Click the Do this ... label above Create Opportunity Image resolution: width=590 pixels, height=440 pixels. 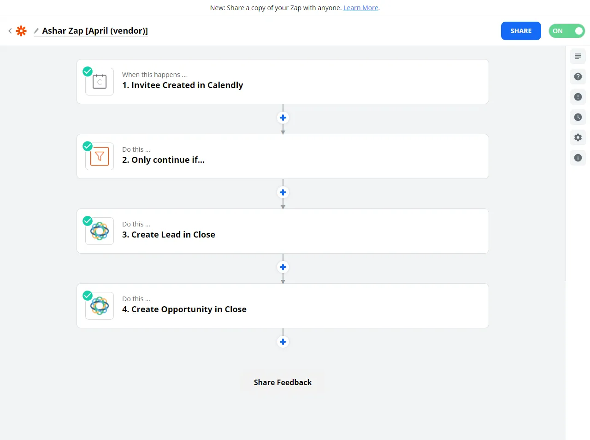[136, 299]
